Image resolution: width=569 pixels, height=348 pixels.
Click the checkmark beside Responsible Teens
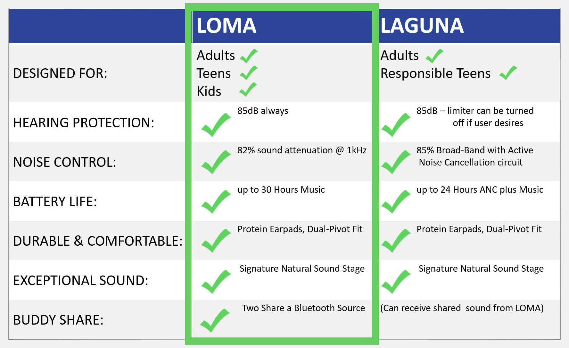[508, 73]
